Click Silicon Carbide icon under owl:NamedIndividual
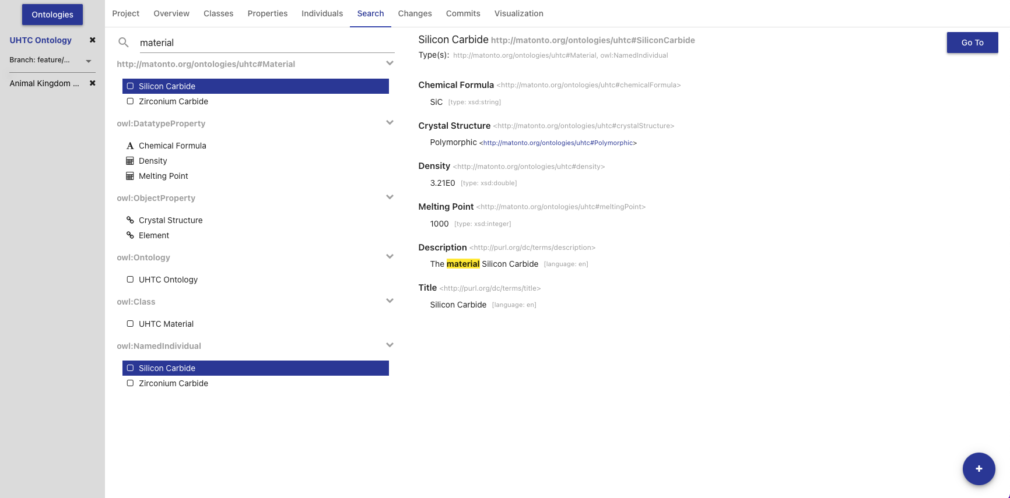Viewport: 1010px width, 498px height. [130, 368]
